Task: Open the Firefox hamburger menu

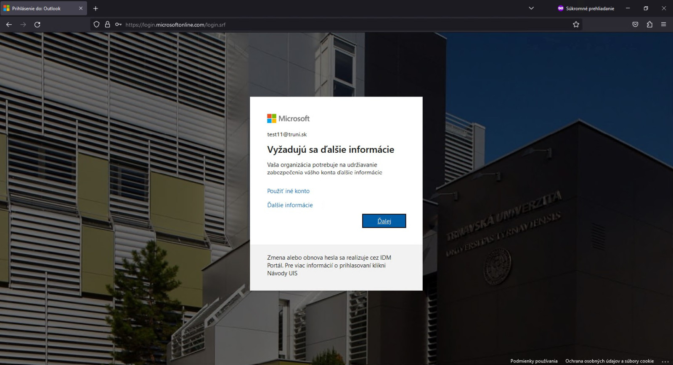Action: pos(663,24)
